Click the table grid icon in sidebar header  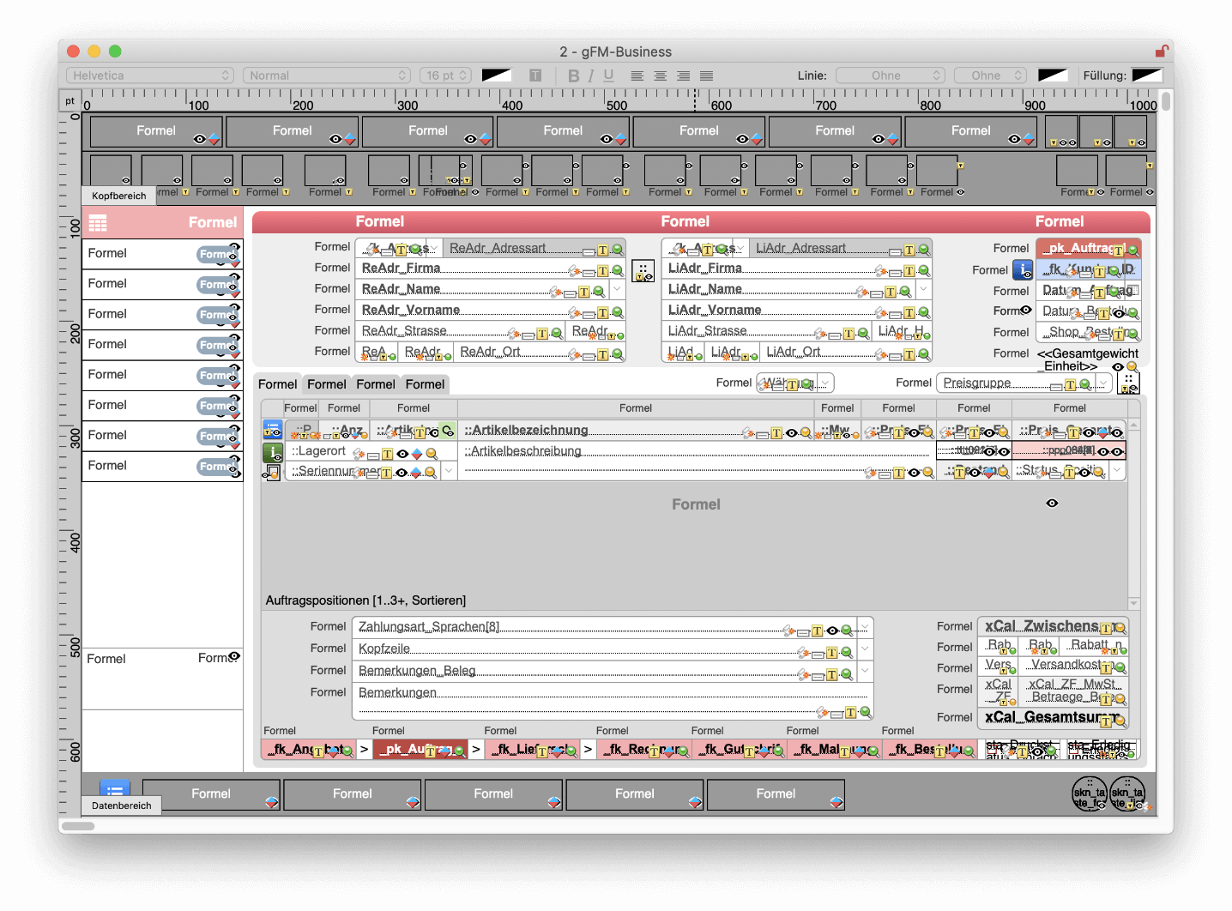98,223
